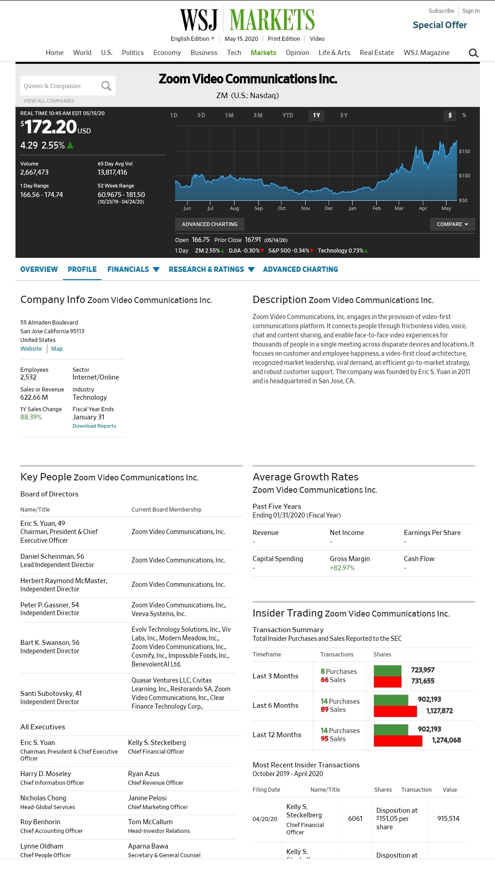
Task: Open the Print Edition link
Action: (x=284, y=39)
